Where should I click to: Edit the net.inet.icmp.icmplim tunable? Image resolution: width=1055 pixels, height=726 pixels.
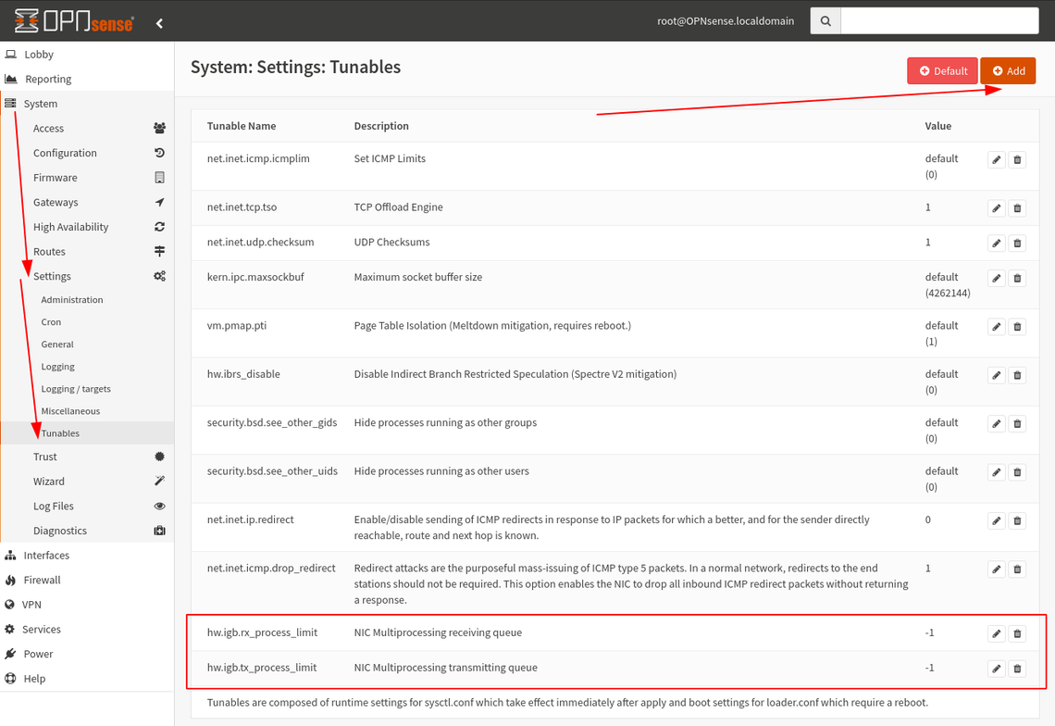tap(997, 159)
